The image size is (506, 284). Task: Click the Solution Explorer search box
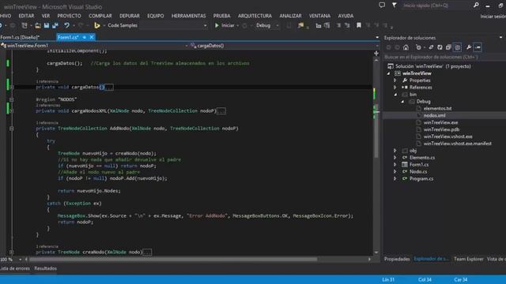pyautogui.click(x=444, y=57)
